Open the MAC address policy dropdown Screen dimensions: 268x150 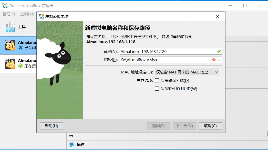click(187, 72)
